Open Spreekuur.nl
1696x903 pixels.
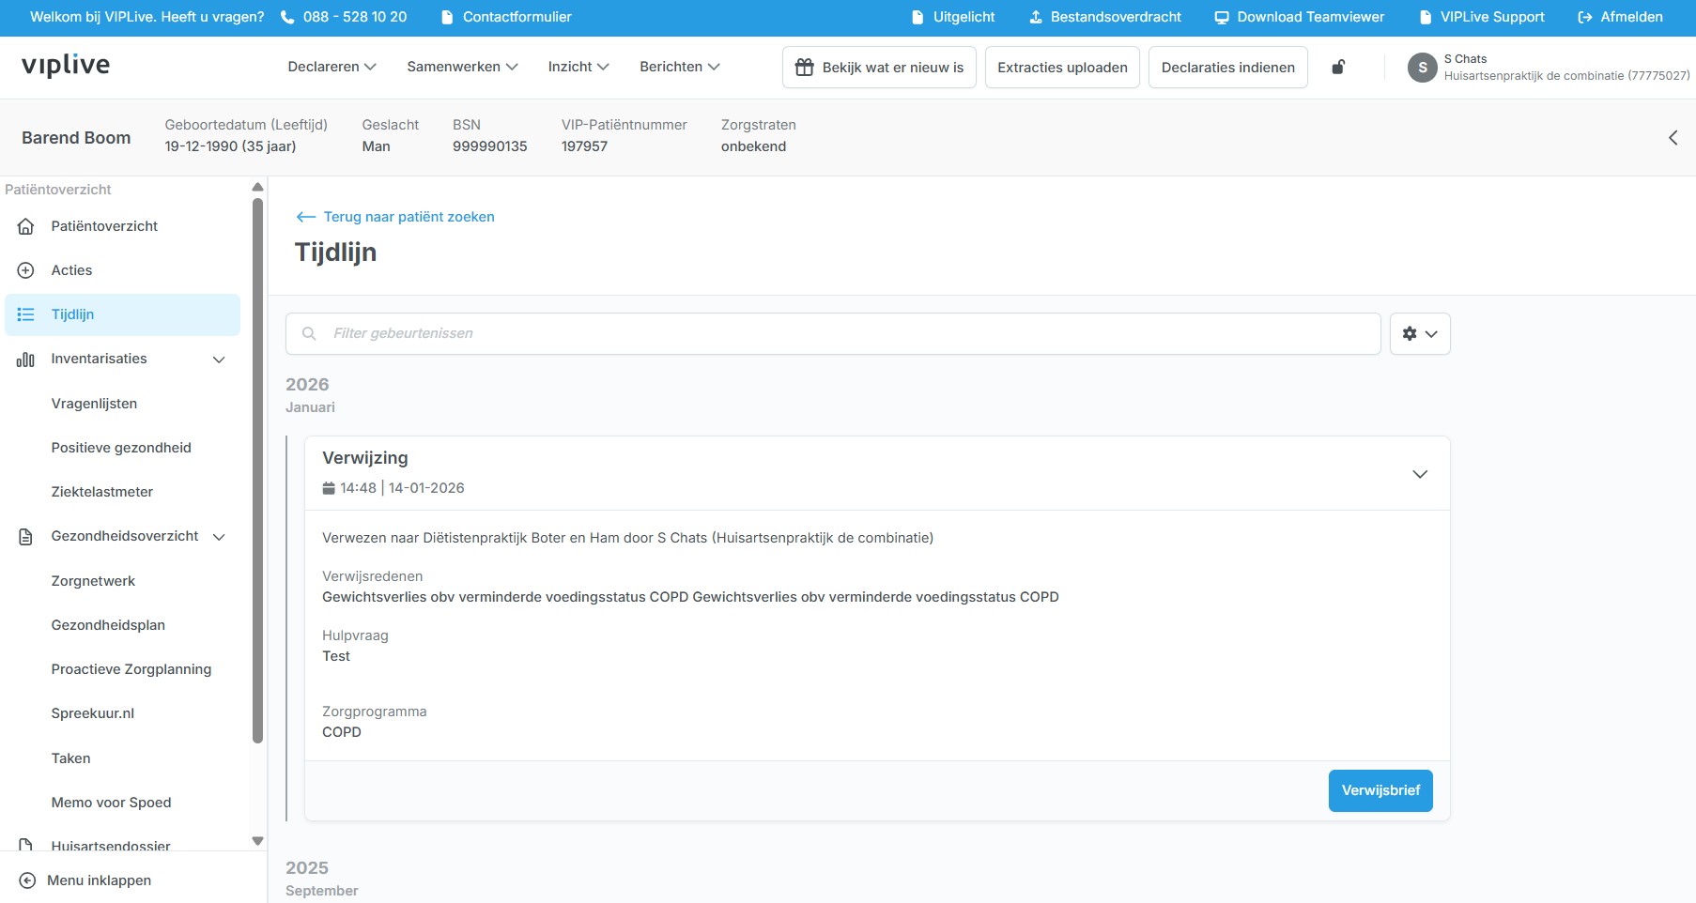click(93, 713)
